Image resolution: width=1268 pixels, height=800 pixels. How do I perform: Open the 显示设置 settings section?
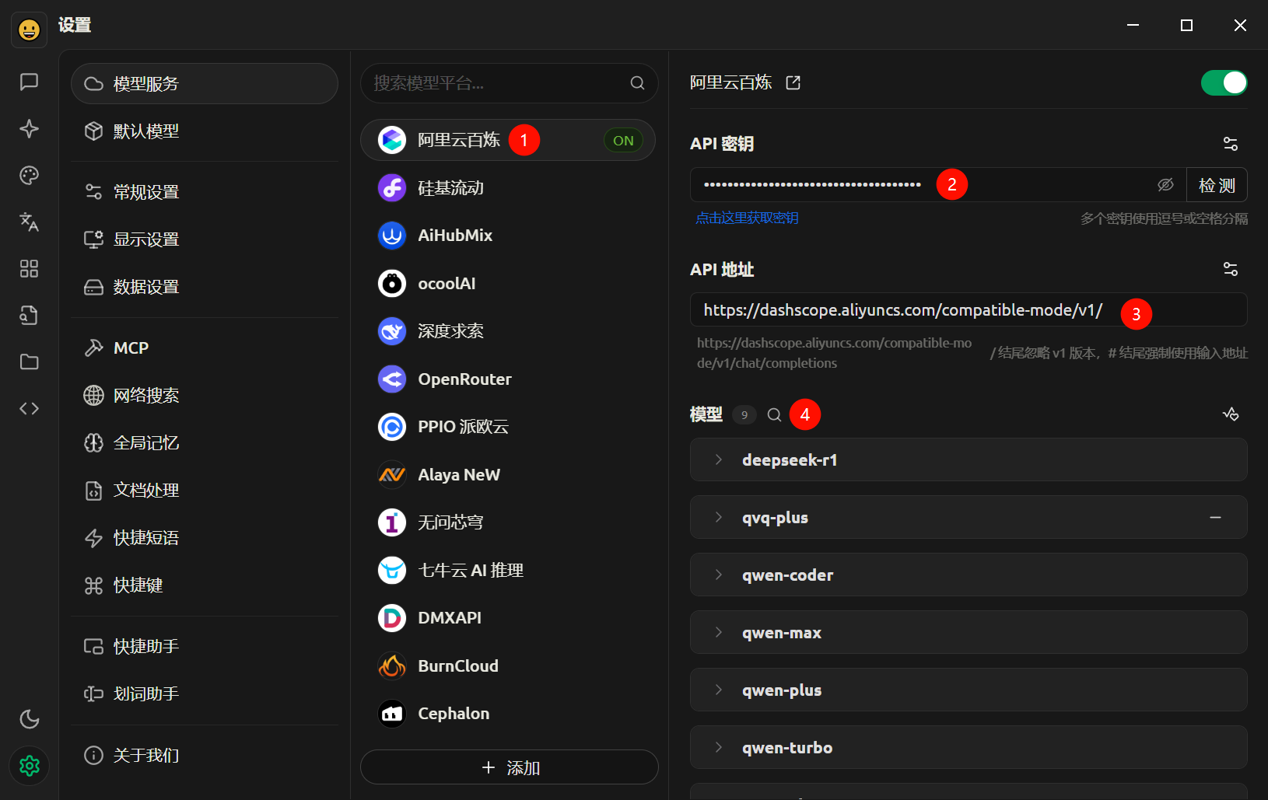205,239
